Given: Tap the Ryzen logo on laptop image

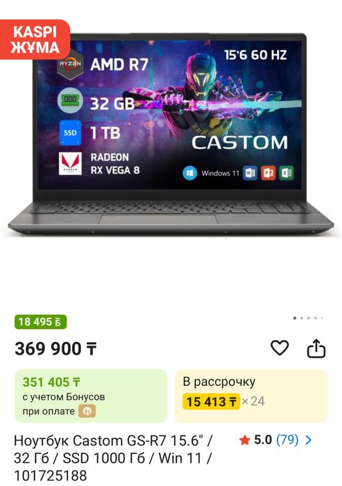Looking at the screenshot, I should pyautogui.click(x=70, y=64).
